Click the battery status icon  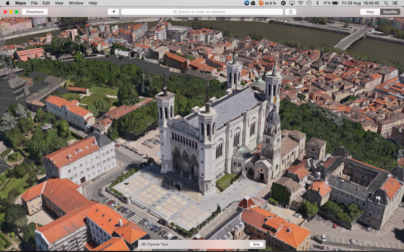pos(335,3)
